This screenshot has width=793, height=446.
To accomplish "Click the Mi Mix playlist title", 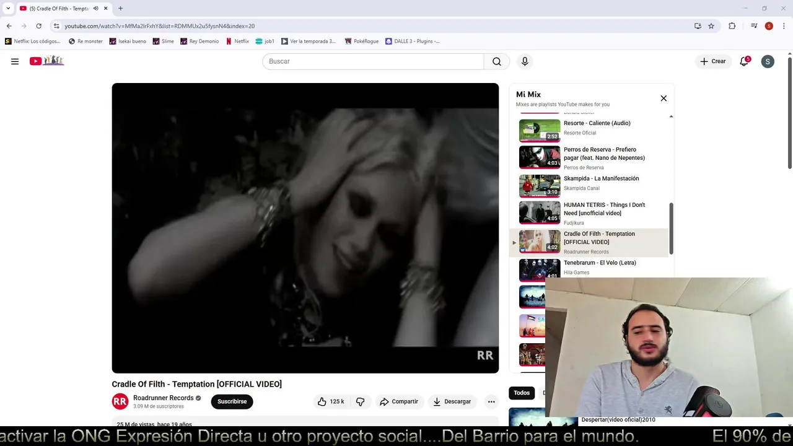I will pyautogui.click(x=528, y=94).
